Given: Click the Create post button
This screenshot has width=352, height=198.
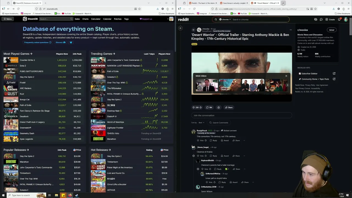Looking at the screenshot, I should pos(330,20).
